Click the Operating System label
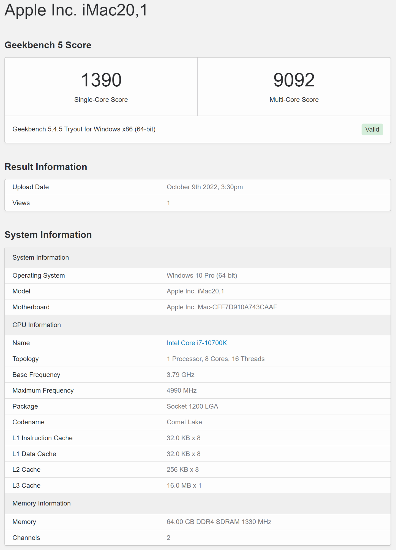Image resolution: width=396 pixels, height=550 pixels. (39, 276)
